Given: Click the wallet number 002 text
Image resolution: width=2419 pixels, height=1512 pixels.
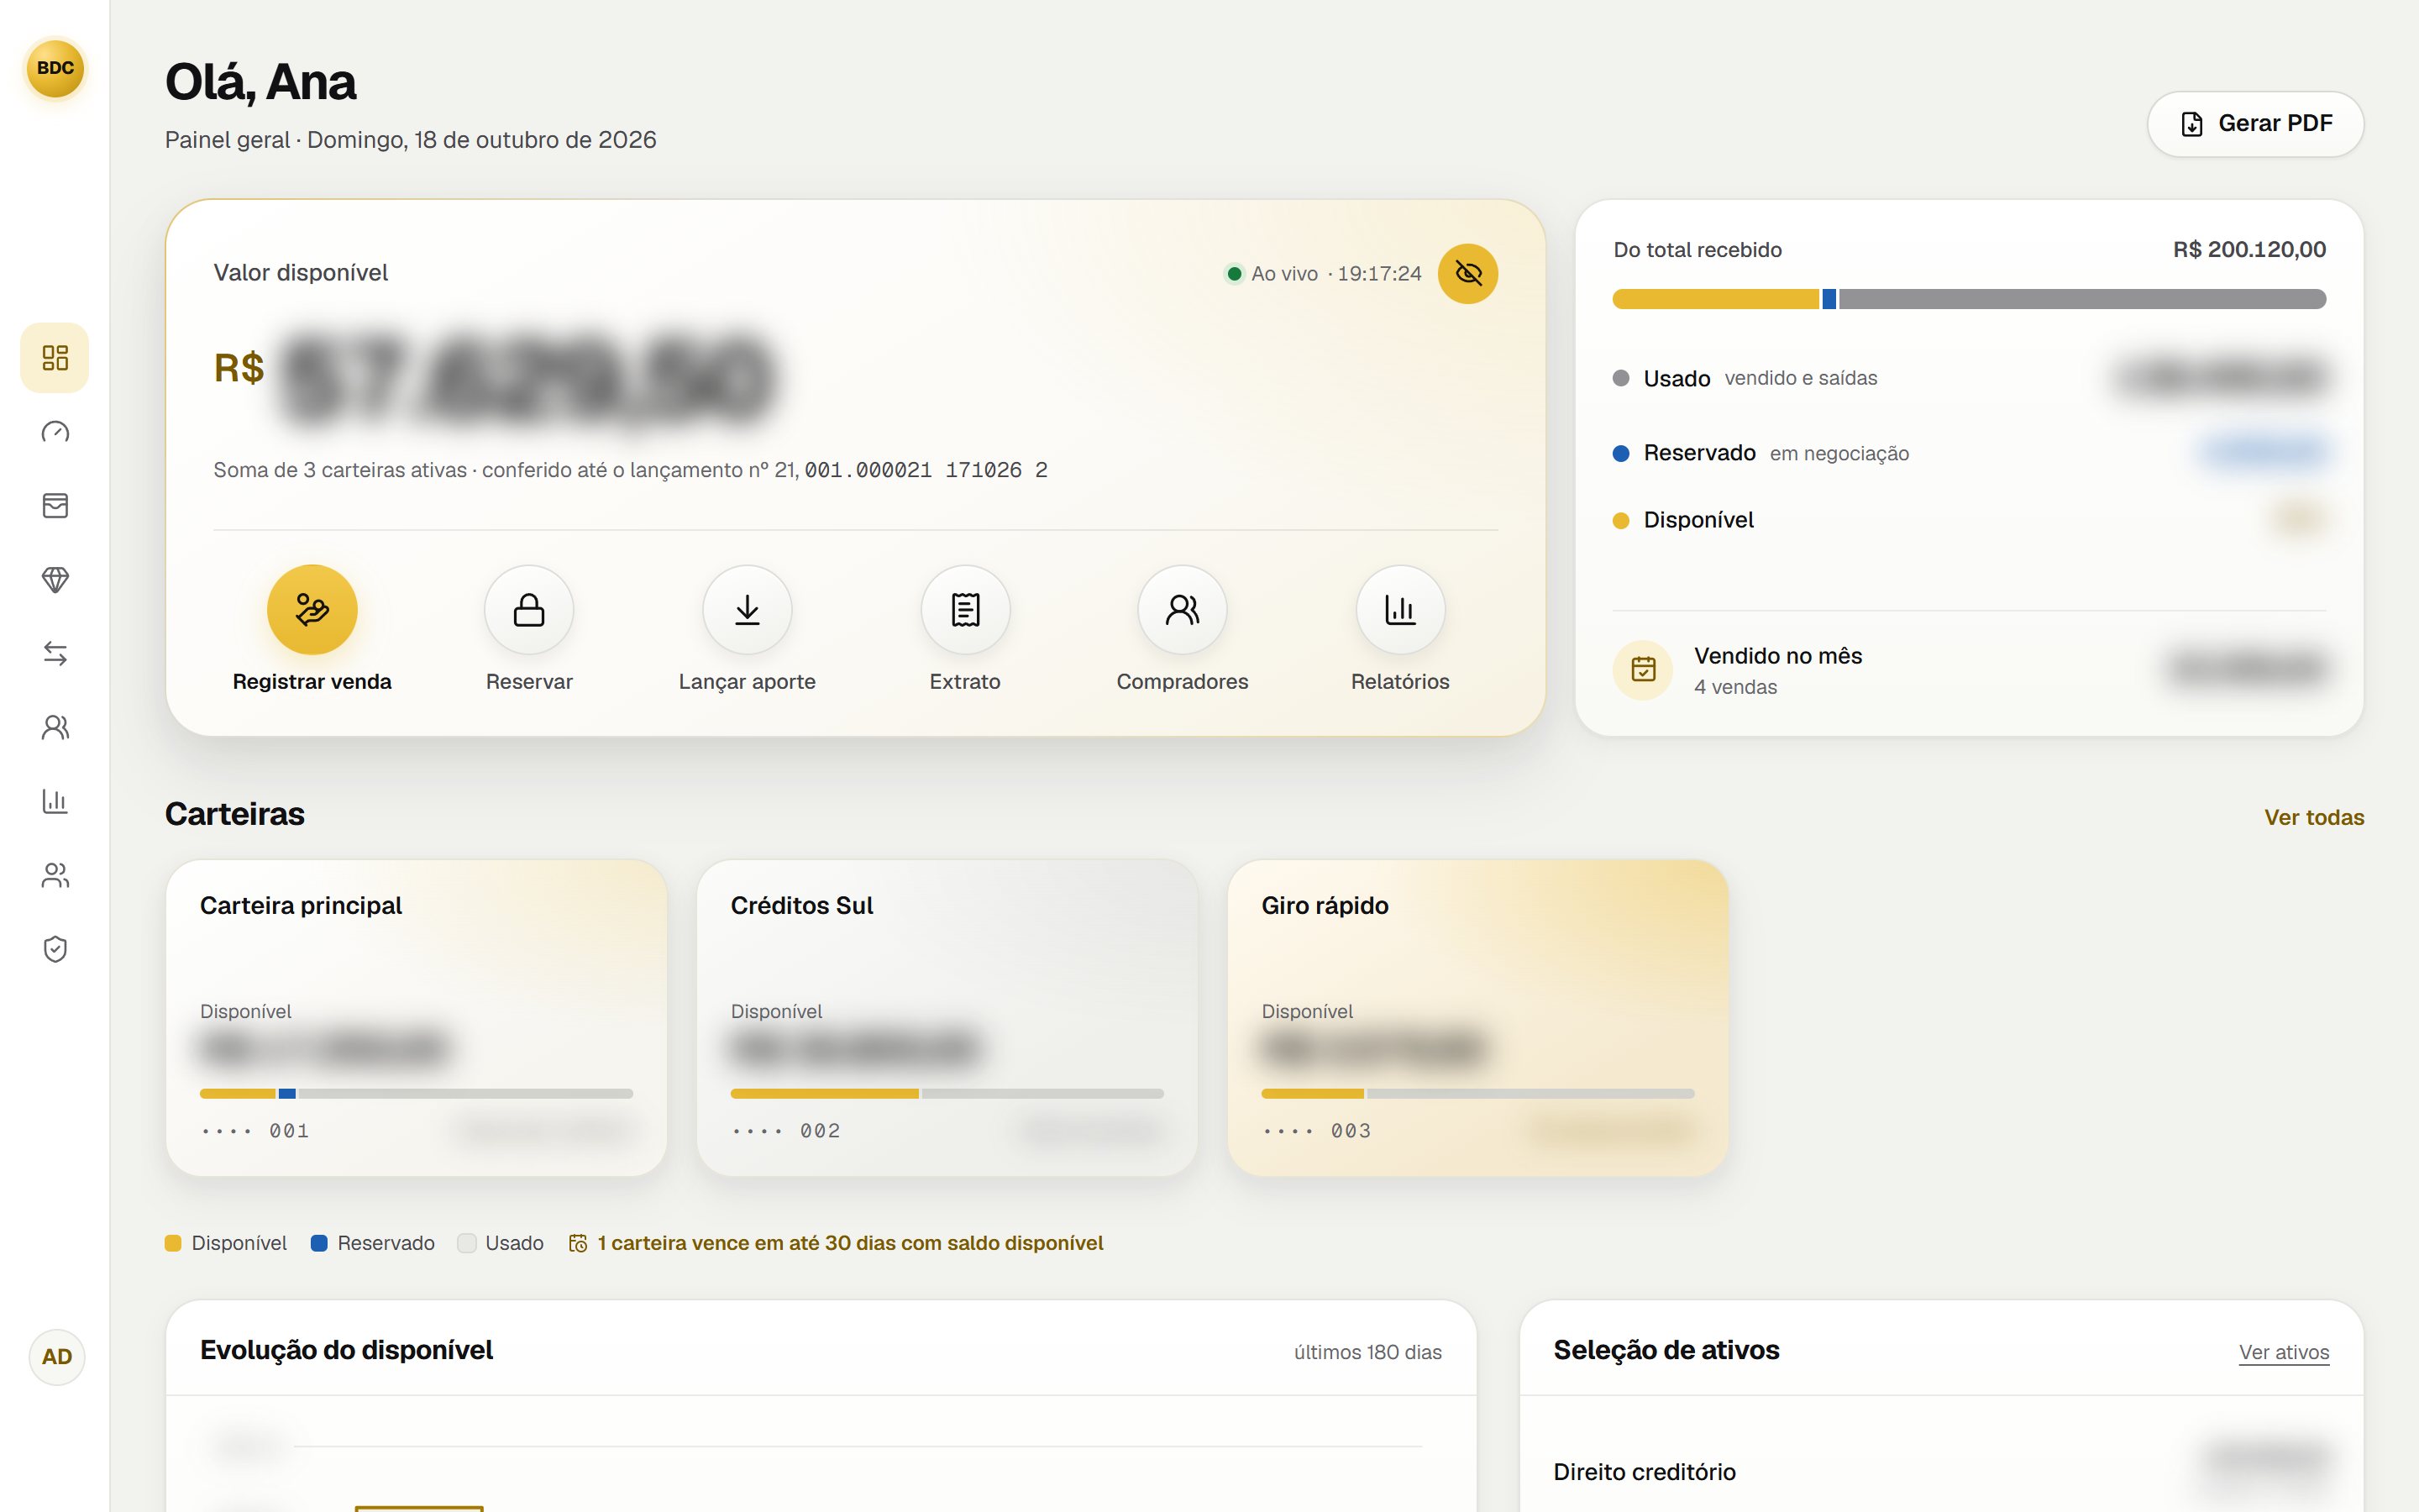Looking at the screenshot, I should pos(820,1131).
